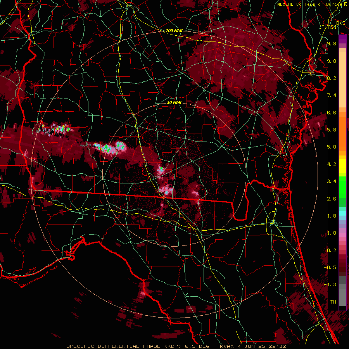Image resolution: width=349 pixels, height=349 pixels.
Task: Pick the bright green band of the color bar
Action: click(x=342, y=187)
